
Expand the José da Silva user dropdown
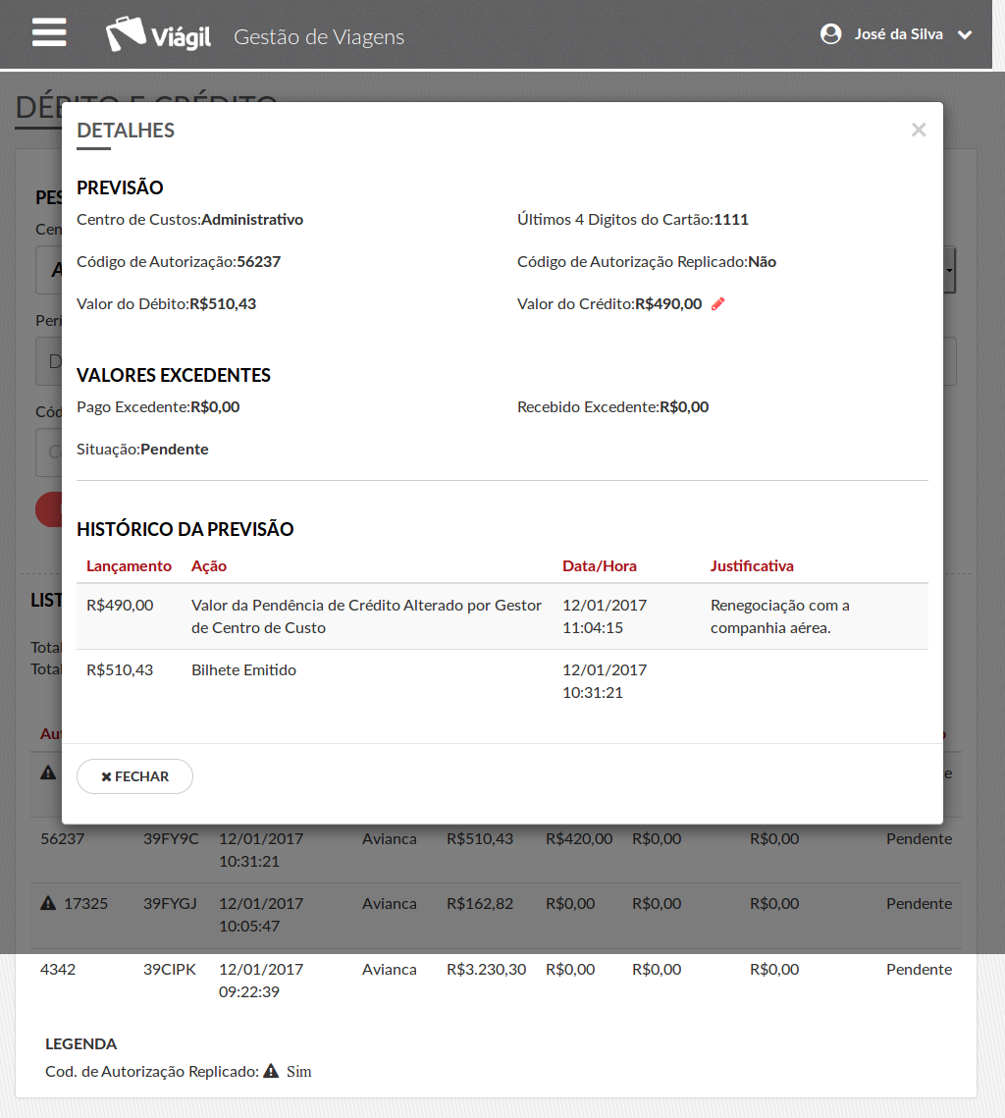coord(965,34)
